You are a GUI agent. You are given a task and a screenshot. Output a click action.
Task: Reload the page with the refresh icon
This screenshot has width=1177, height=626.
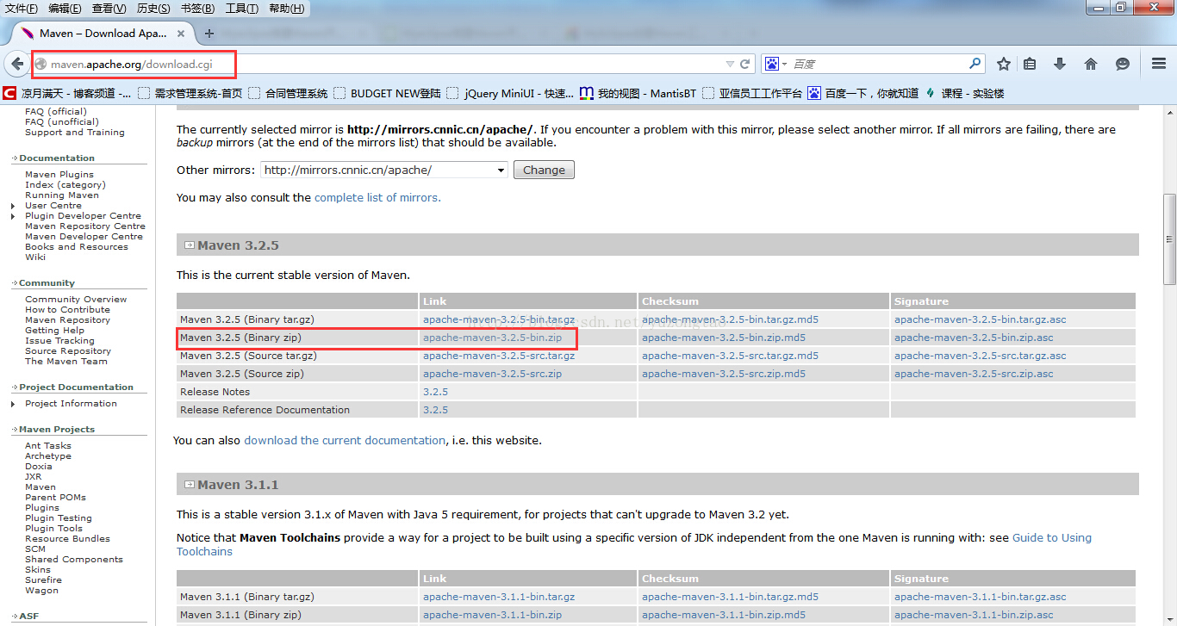[x=744, y=64]
